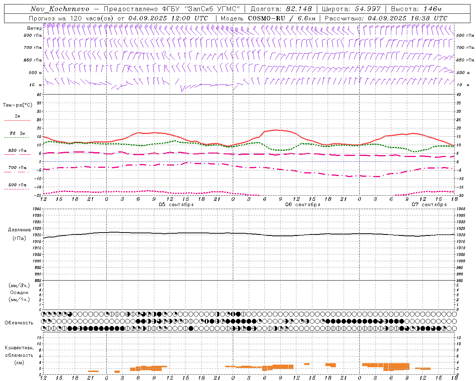Click the "(мм/1ч.)" unit label
Screen dimensions: 476x381
point(19,300)
